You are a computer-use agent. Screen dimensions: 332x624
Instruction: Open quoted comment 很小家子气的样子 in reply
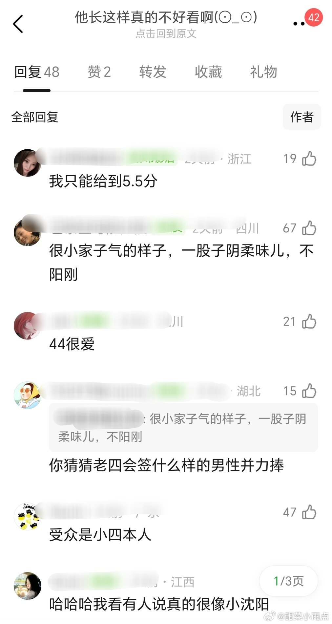pyautogui.click(x=183, y=427)
